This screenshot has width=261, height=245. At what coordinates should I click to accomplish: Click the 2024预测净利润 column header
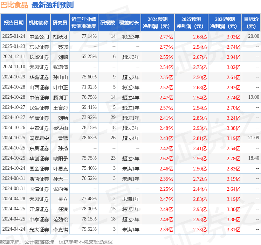(158, 23)
